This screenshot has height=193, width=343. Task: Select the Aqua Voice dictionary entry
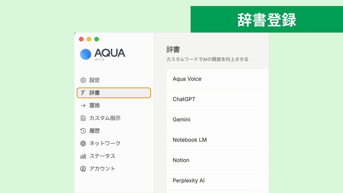[x=187, y=79]
